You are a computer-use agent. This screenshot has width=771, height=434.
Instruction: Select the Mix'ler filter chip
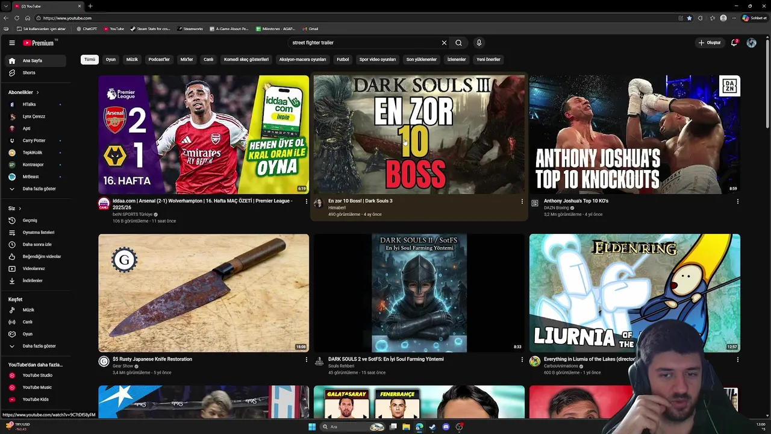187,60
